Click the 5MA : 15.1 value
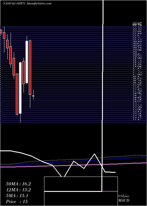Viewport: 147px width, 206px height. 17,196
